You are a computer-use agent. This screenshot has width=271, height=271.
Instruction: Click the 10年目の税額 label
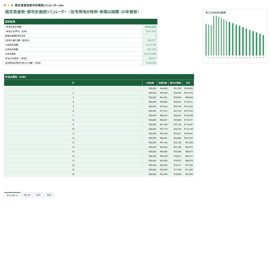click(12, 45)
